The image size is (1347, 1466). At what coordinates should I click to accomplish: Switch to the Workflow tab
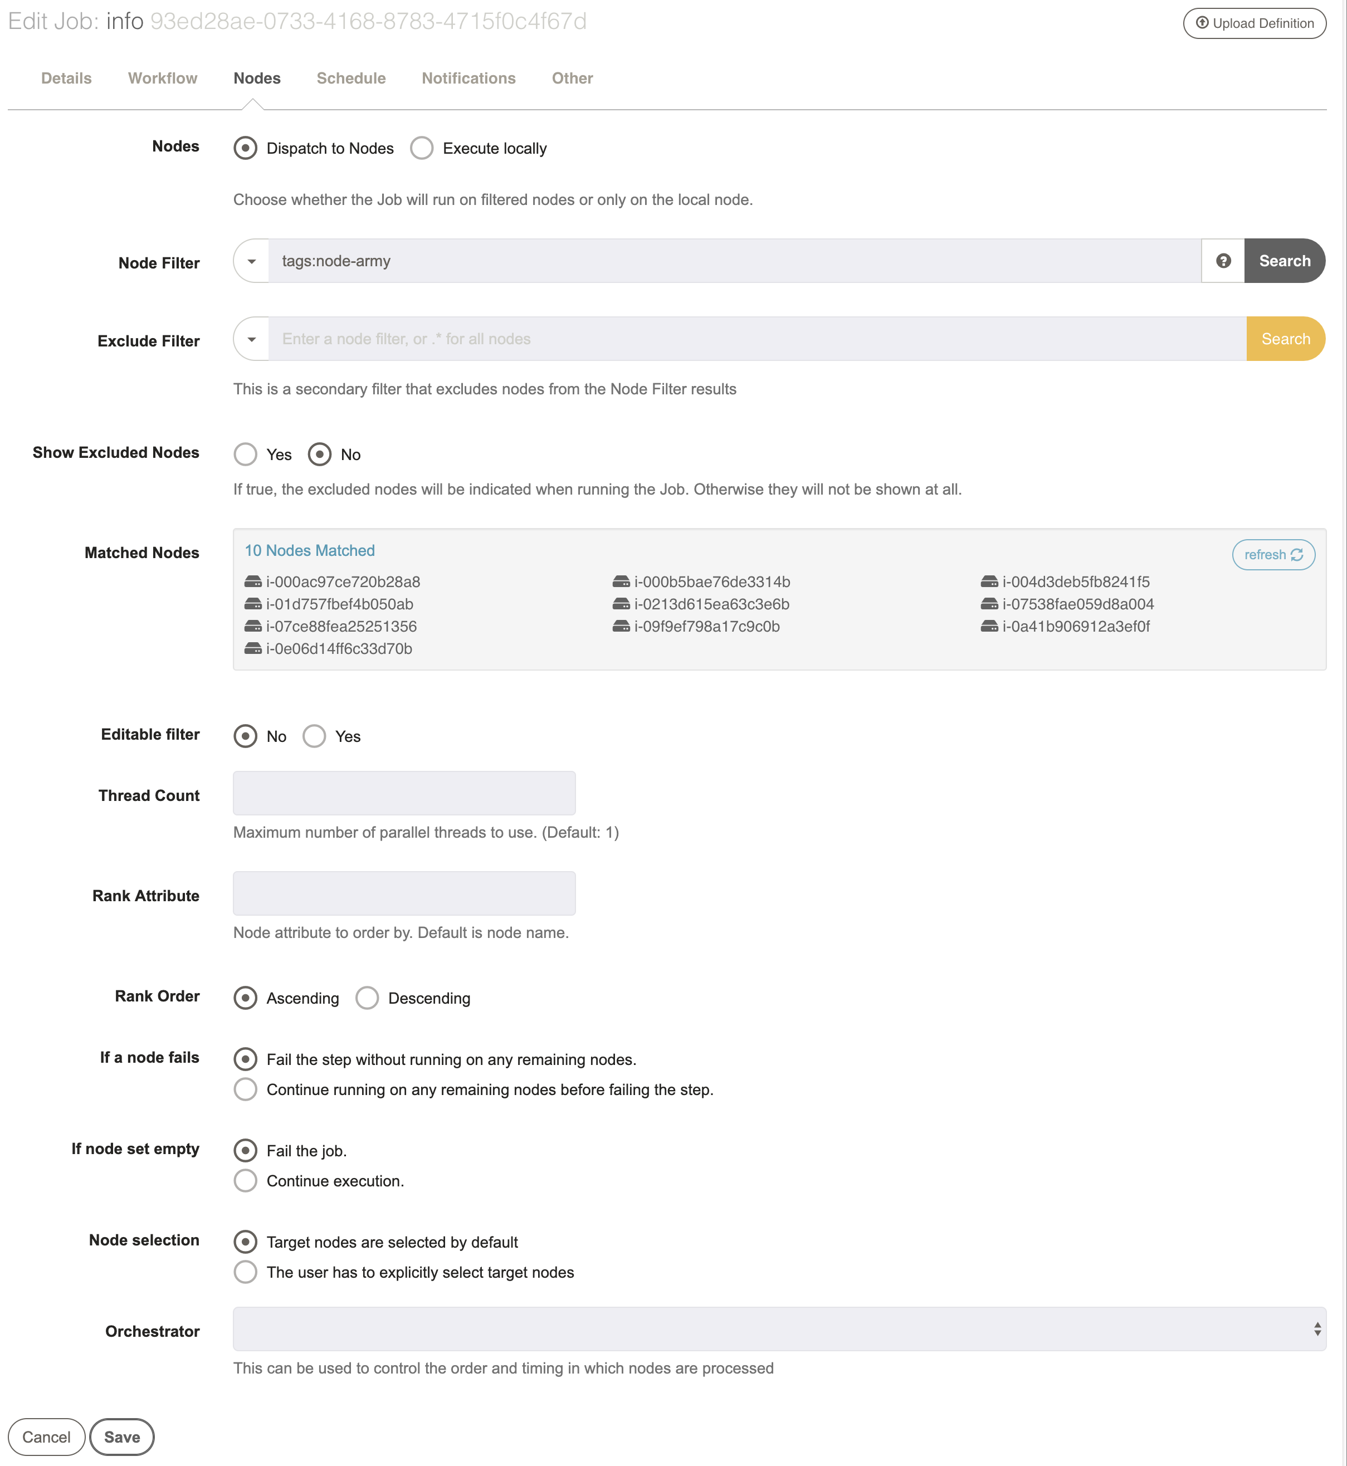(x=161, y=78)
